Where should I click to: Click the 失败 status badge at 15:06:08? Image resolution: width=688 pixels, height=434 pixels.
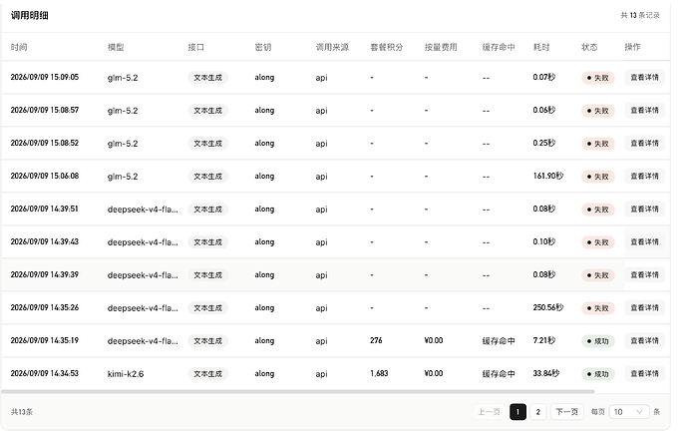tap(597, 177)
